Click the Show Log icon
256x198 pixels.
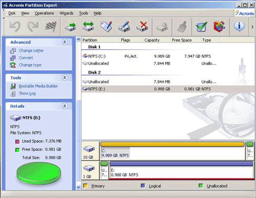click(x=13, y=94)
